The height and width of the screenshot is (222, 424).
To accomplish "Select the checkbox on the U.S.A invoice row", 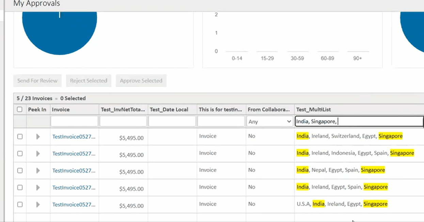I will point(20,204).
